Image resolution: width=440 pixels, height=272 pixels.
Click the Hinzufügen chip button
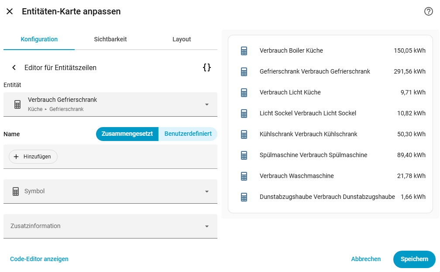[33, 157]
